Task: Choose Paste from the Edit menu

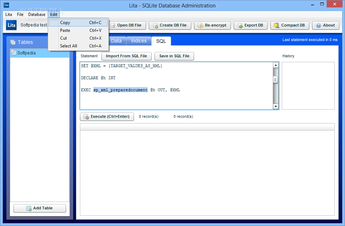Action: [78, 30]
